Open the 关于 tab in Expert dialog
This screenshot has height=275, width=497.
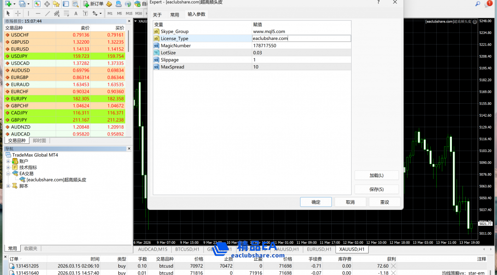(x=157, y=15)
